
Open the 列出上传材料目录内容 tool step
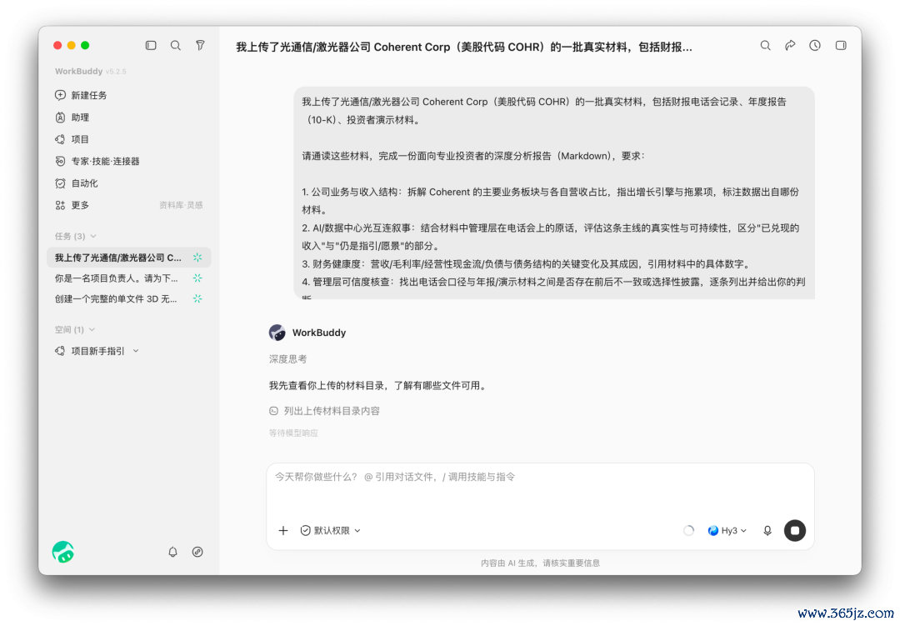click(324, 411)
